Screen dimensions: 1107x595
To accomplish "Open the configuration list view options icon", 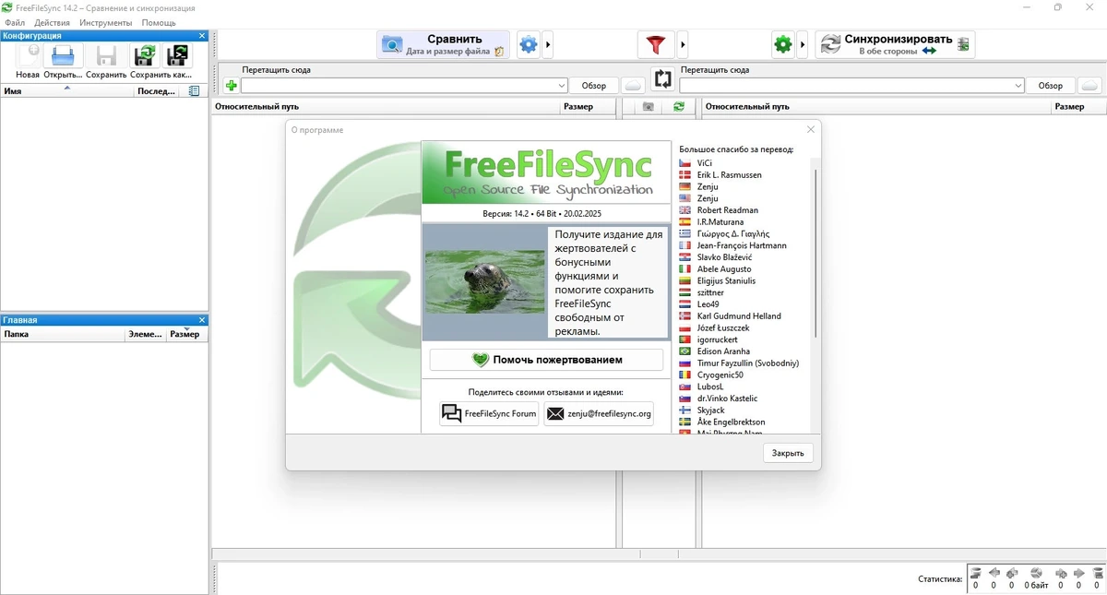I will click(194, 91).
